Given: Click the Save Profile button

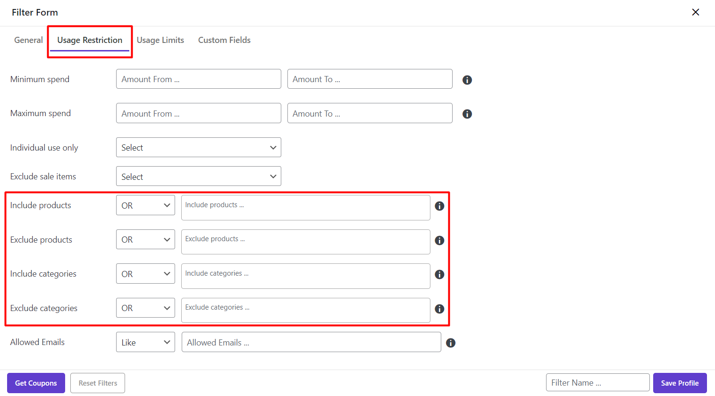Looking at the screenshot, I should tap(679, 383).
